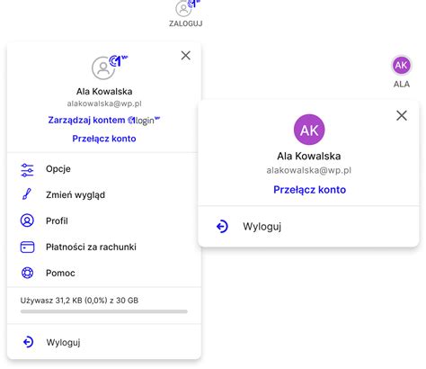Screen dimensions: 426x369
Task: Click Przełącz konto in the left panel
Action: pos(104,139)
